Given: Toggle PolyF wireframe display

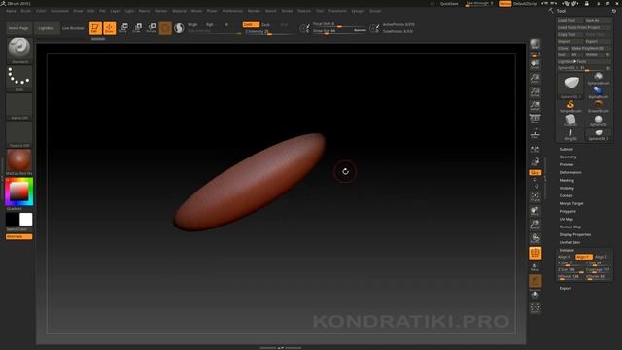Looking at the screenshot, I should pos(536,253).
